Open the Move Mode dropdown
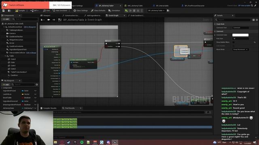The width and height of the screenshot is (259, 145). click(240, 50)
